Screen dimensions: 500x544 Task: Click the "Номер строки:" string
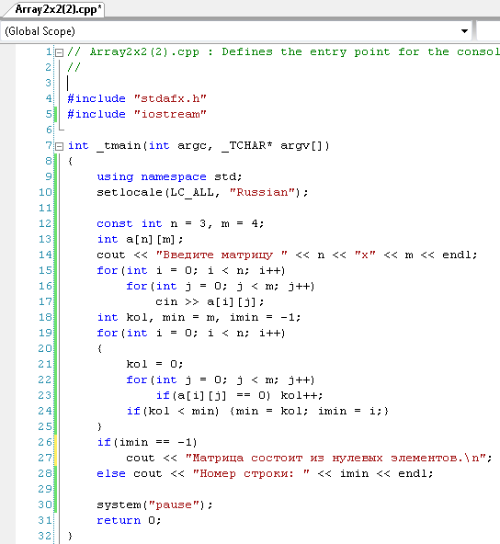tap(251, 473)
